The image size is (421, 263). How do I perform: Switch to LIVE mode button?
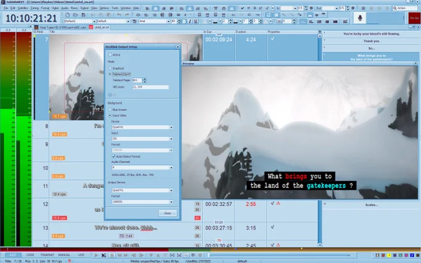click(81, 255)
